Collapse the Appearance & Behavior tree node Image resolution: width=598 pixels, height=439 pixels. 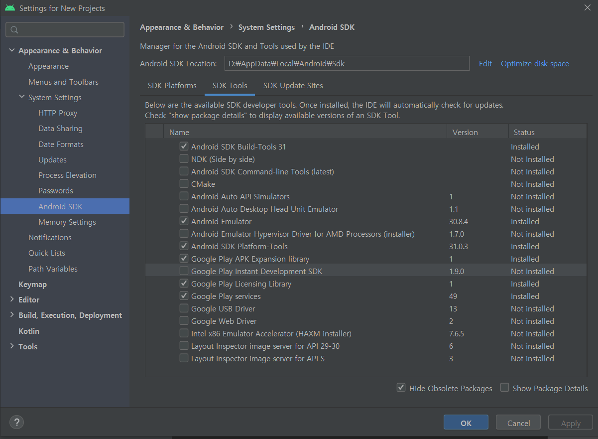click(x=12, y=50)
